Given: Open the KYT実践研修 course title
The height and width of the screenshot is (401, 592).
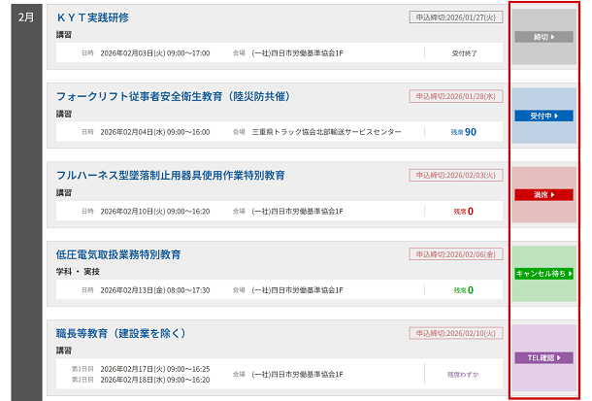Looking at the screenshot, I should [92, 17].
